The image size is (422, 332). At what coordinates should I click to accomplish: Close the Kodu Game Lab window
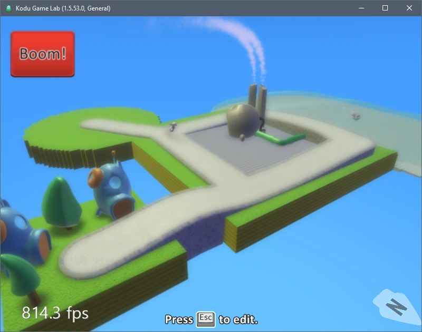pos(409,8)
